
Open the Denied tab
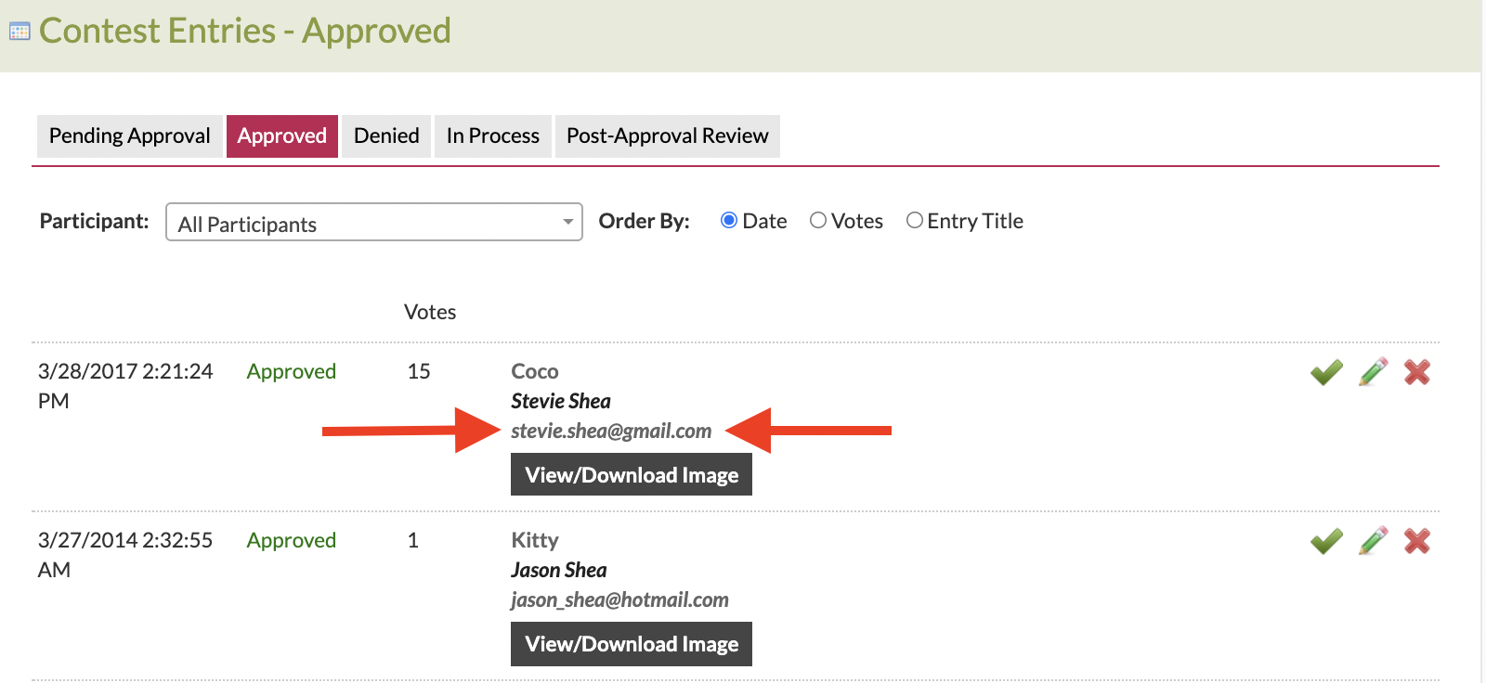pyautogui.click(x=386, y=136)
